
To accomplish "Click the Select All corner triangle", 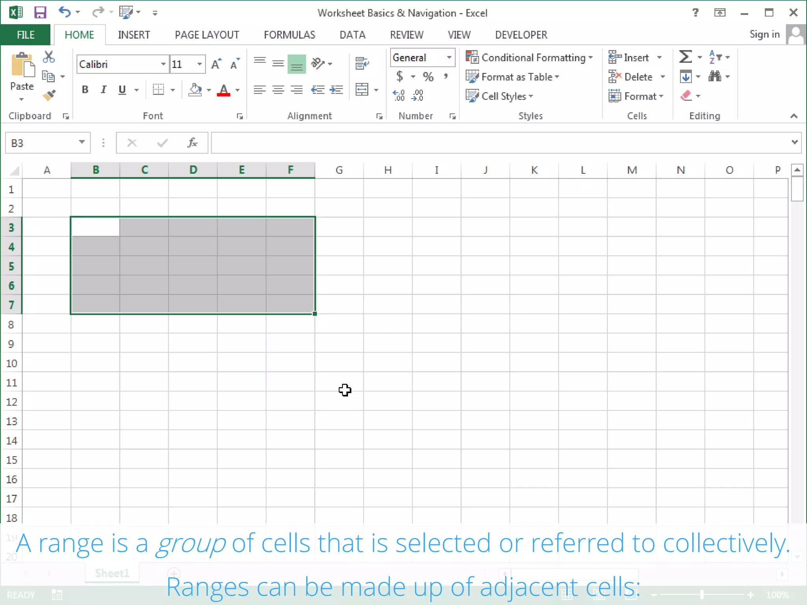I will point(14,170).
